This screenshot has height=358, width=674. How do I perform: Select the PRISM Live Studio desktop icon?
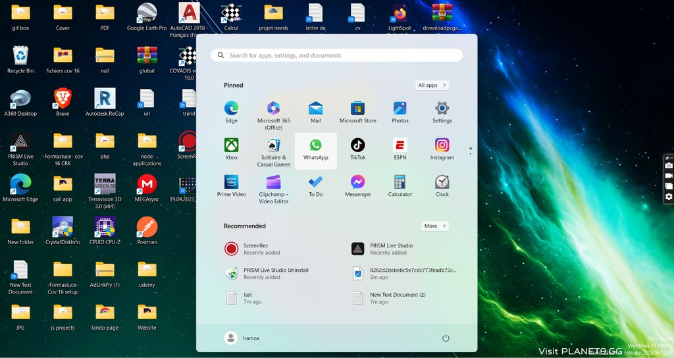[x=20, y=149]
